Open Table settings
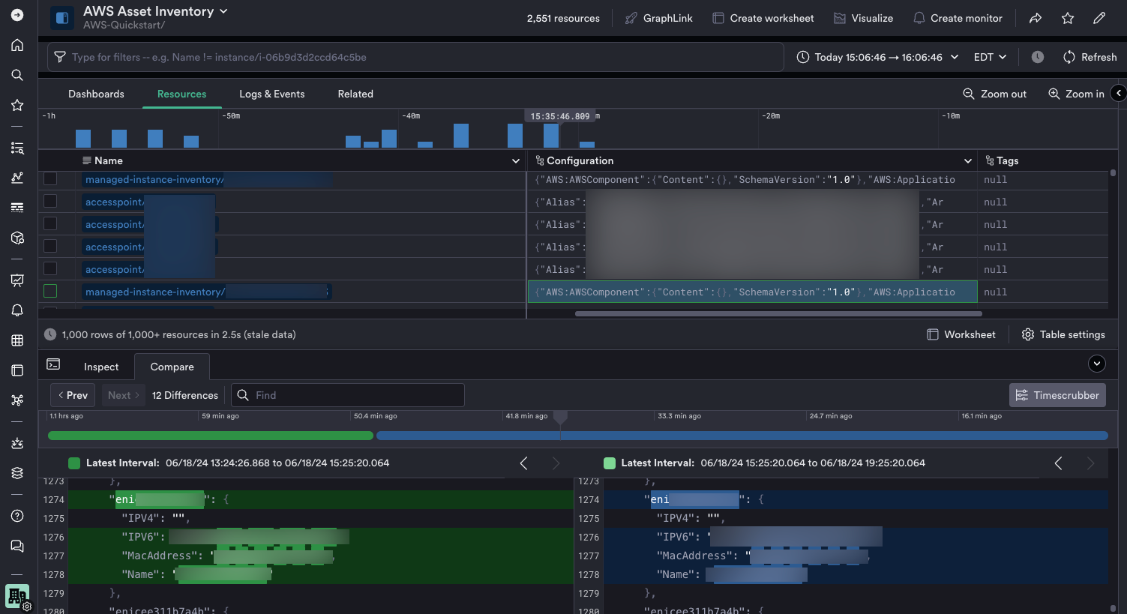The height and width of the screenshot is (614, 1127). pos(1063,334)
